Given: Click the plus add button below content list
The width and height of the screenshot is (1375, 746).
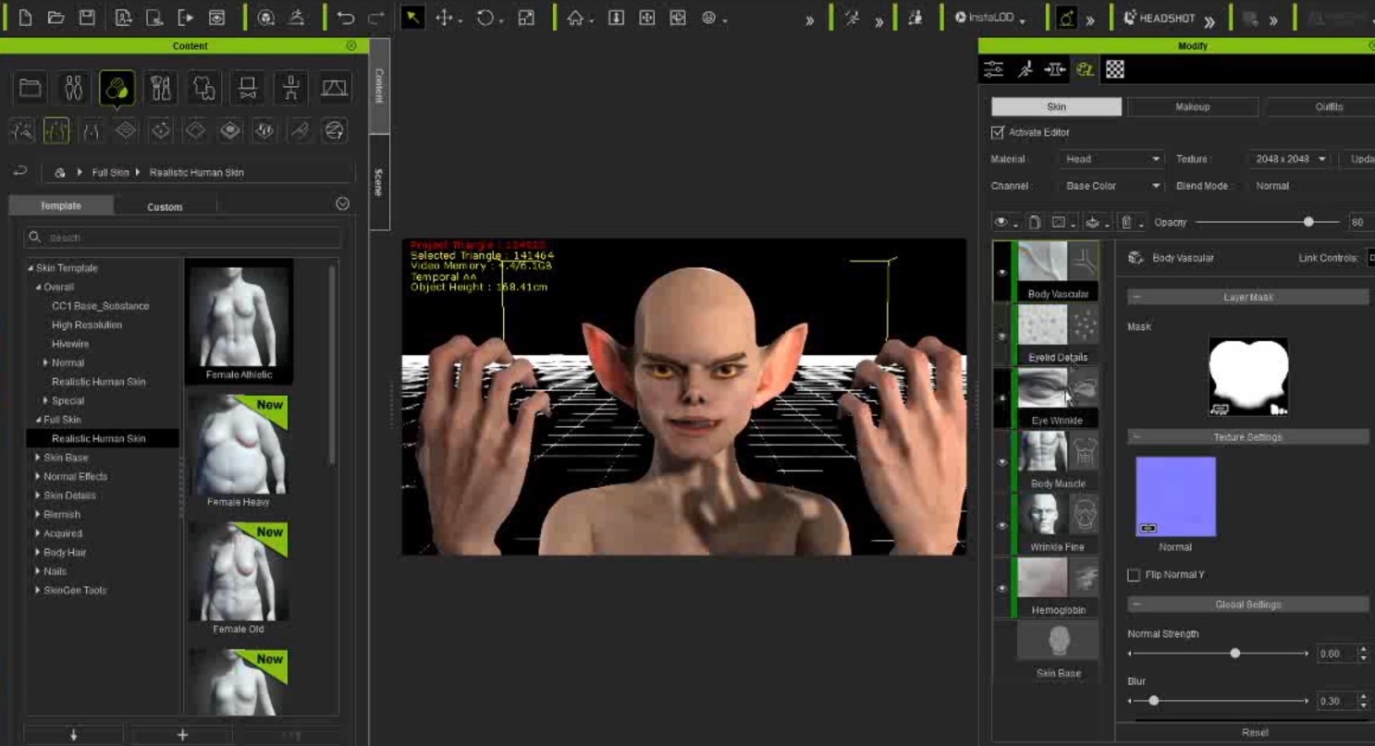Looking at the screenshot, I should pos(182,735).
